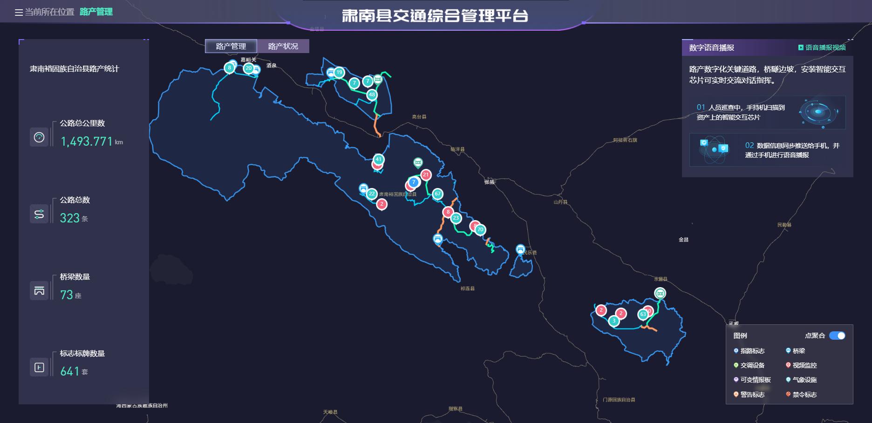Select the bridge marker near 民乐县
The height and width of the screenshot is (423, 872).
(x=520, y=249)
